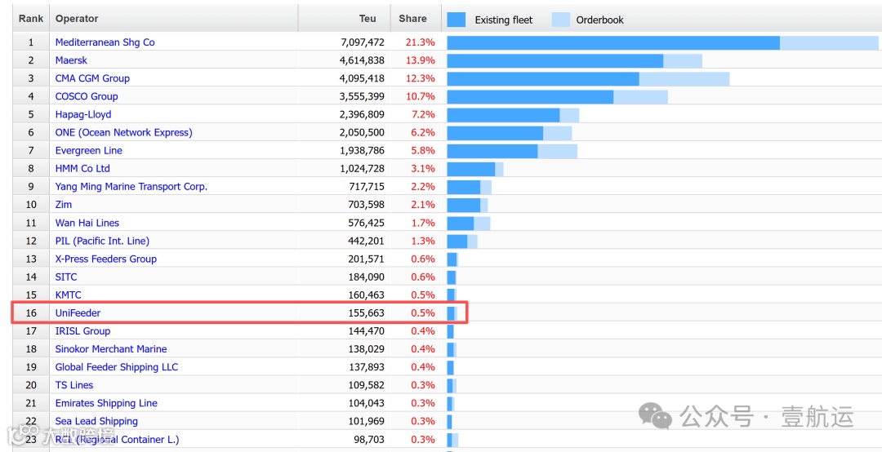The height and width of the screenshot is (452, 882).
Task: Click the 10.7% share value
Action: pos(421,96)
